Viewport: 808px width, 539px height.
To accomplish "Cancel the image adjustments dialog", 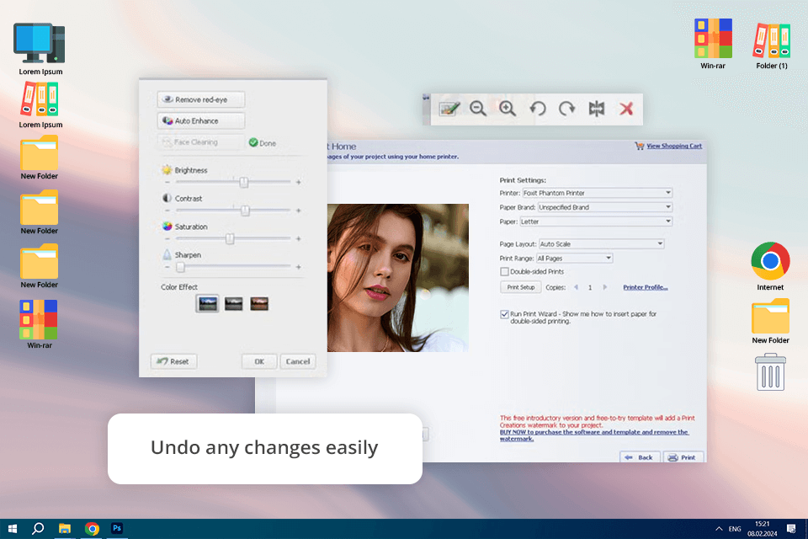I will (x=298, y=361).
